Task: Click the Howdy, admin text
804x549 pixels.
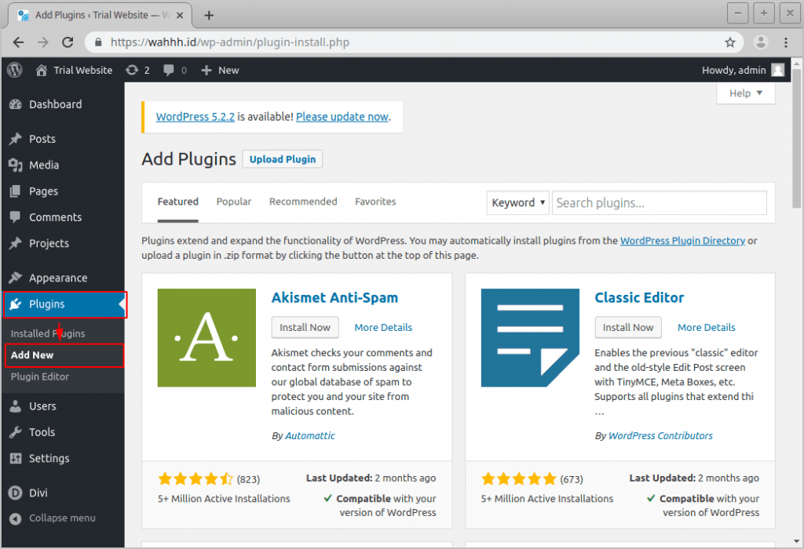Action: tap(734, 70)
